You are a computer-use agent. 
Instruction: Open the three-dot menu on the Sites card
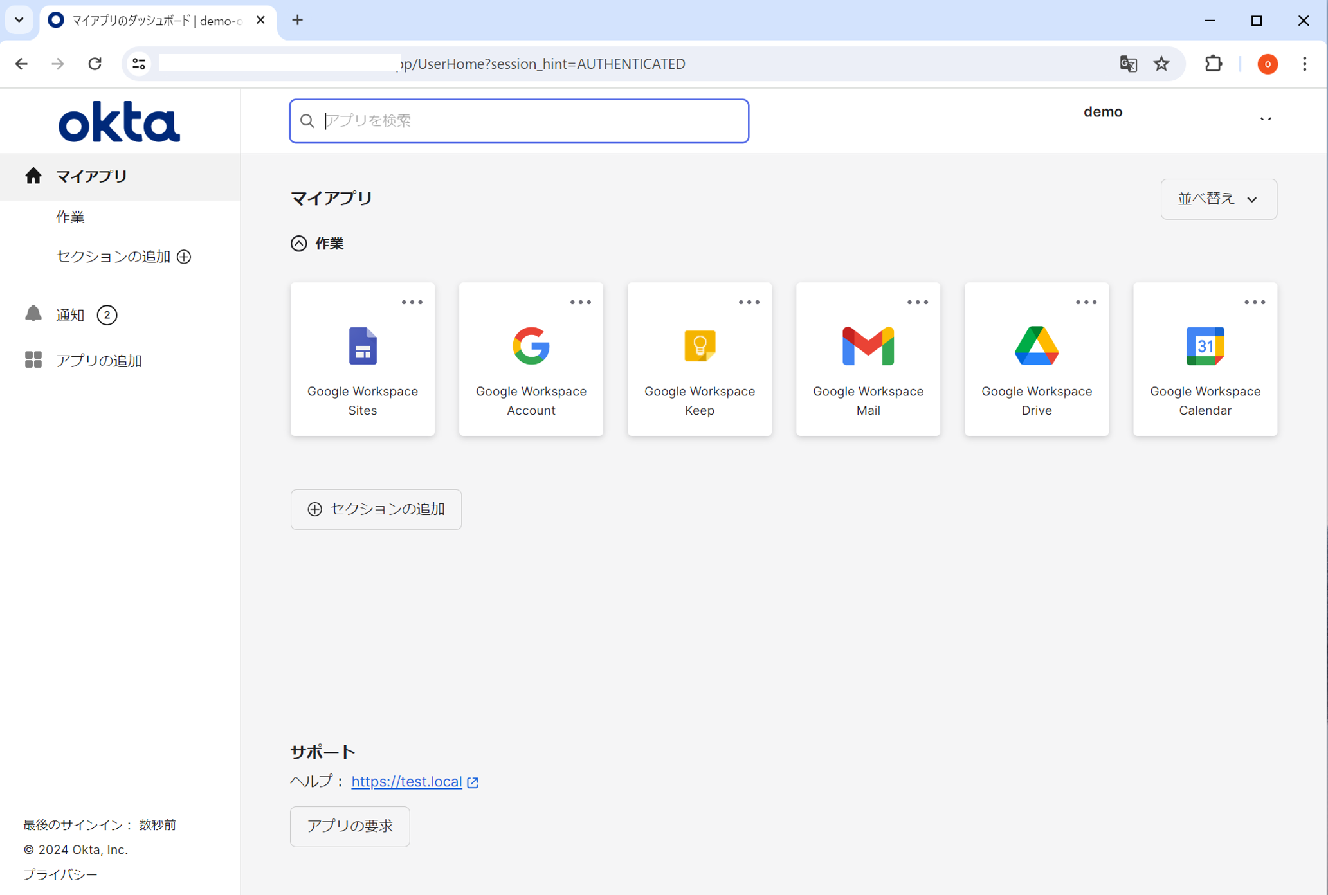pos(412,302)
